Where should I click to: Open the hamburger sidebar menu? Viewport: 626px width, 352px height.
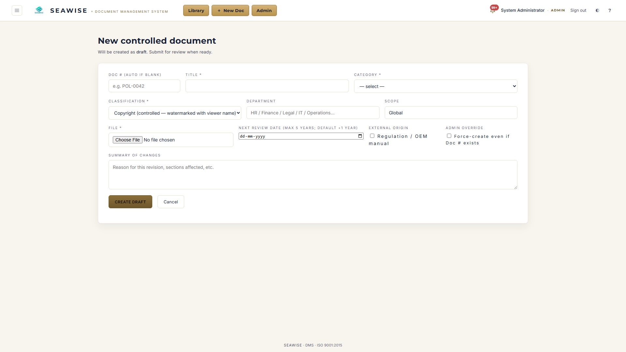pos(17,10)
